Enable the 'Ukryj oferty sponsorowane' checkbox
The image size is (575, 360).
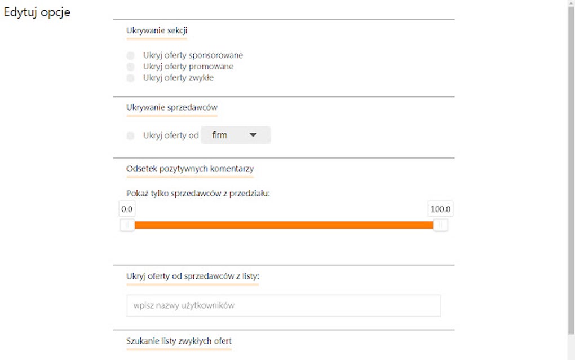tap(131, 55)
